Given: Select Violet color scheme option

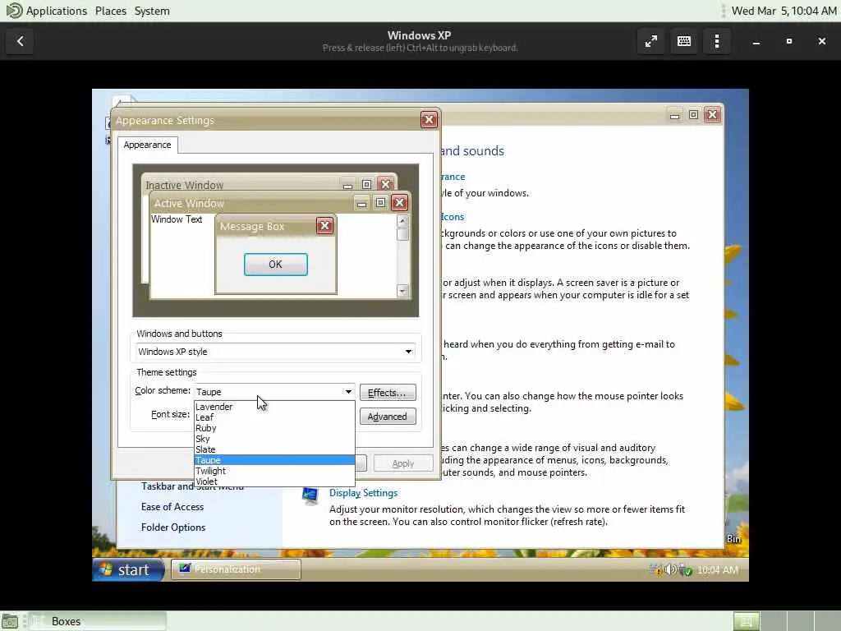Looking at the screenshot, I should [274, 481].
